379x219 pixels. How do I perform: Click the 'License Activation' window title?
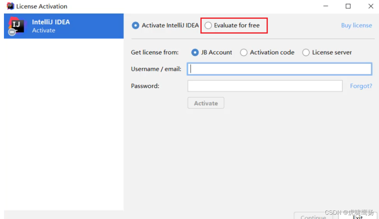pyautogui.click(x=42, y=6)
